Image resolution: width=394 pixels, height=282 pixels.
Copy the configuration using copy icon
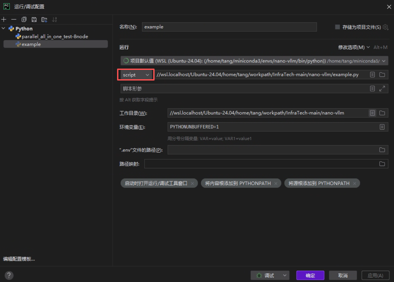tap(24, 19)
